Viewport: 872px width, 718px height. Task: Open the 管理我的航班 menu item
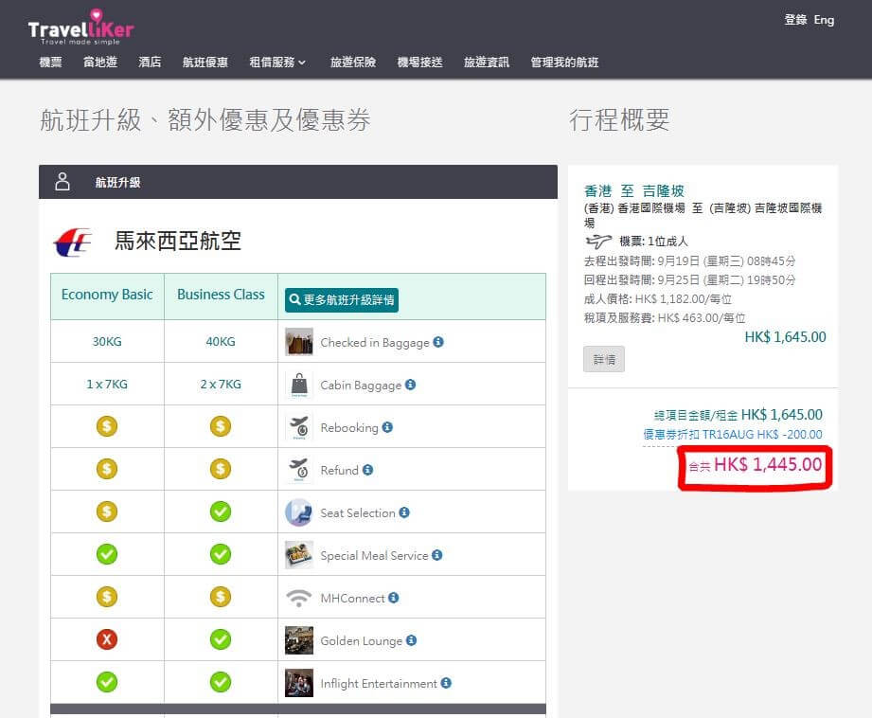[564, 63]
